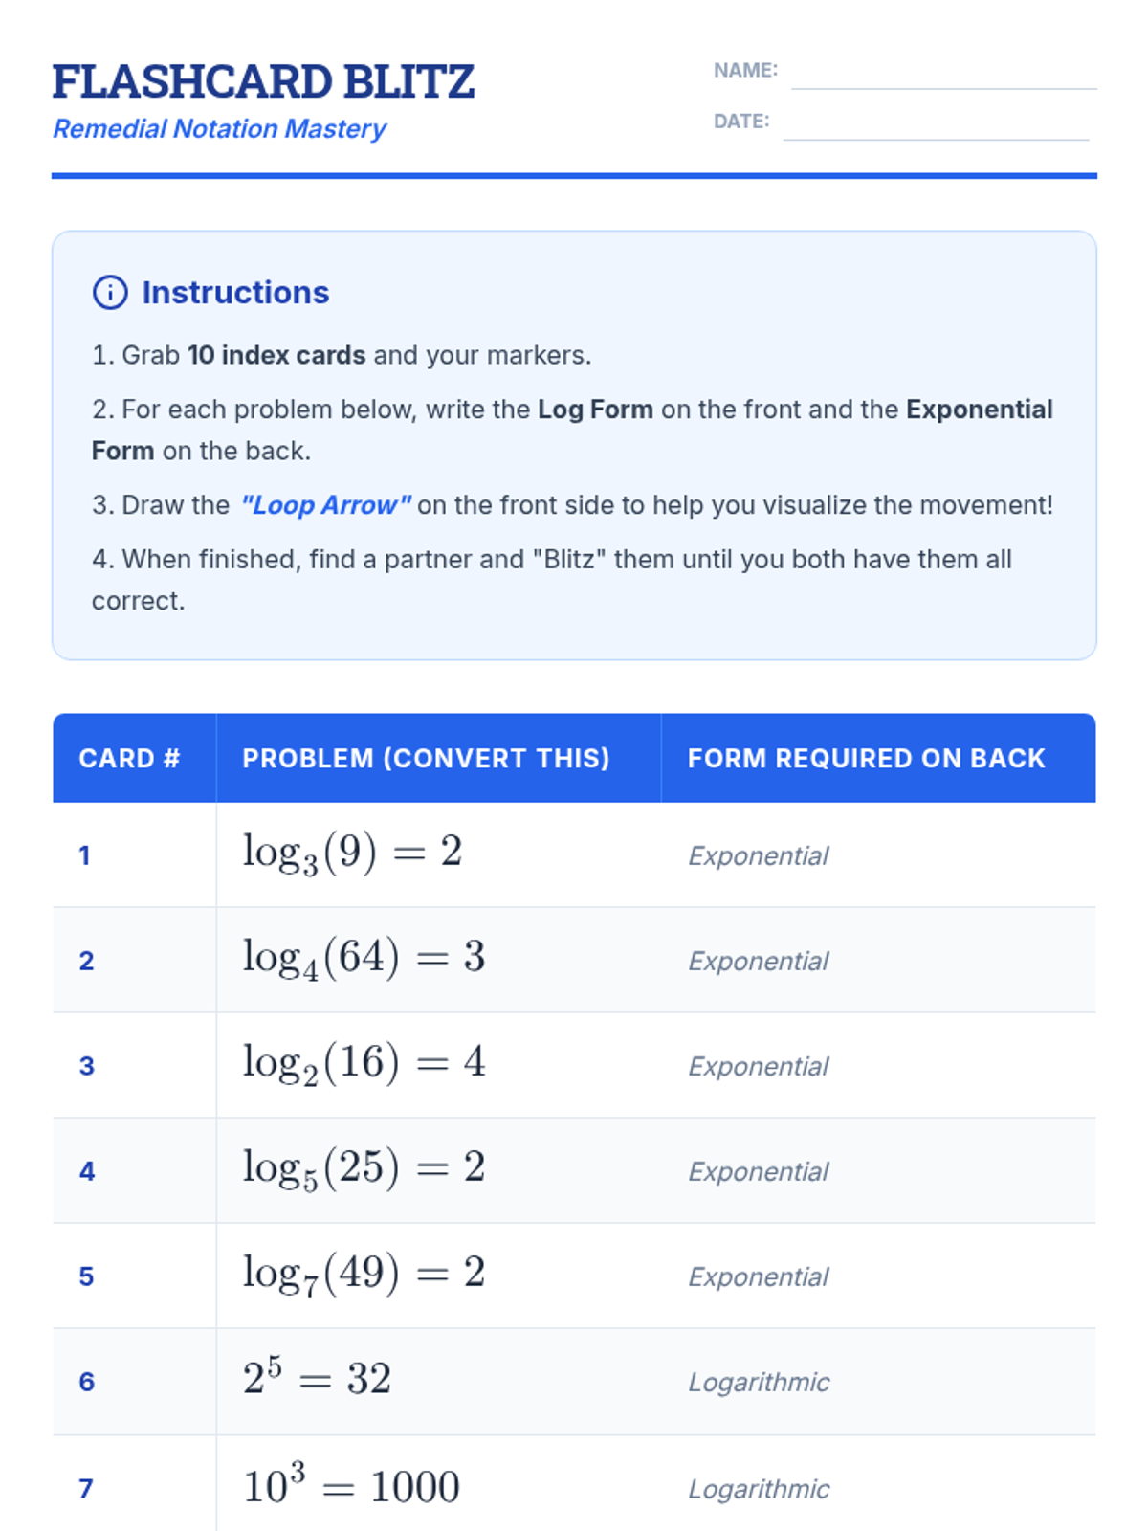Click the Logarithmic label in card 6 row
The image size is (1148, 1531).
click(759, 1382)
